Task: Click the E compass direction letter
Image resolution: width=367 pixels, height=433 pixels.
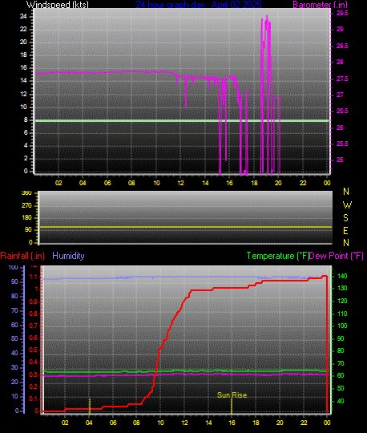Action: [x=345, y=230]
